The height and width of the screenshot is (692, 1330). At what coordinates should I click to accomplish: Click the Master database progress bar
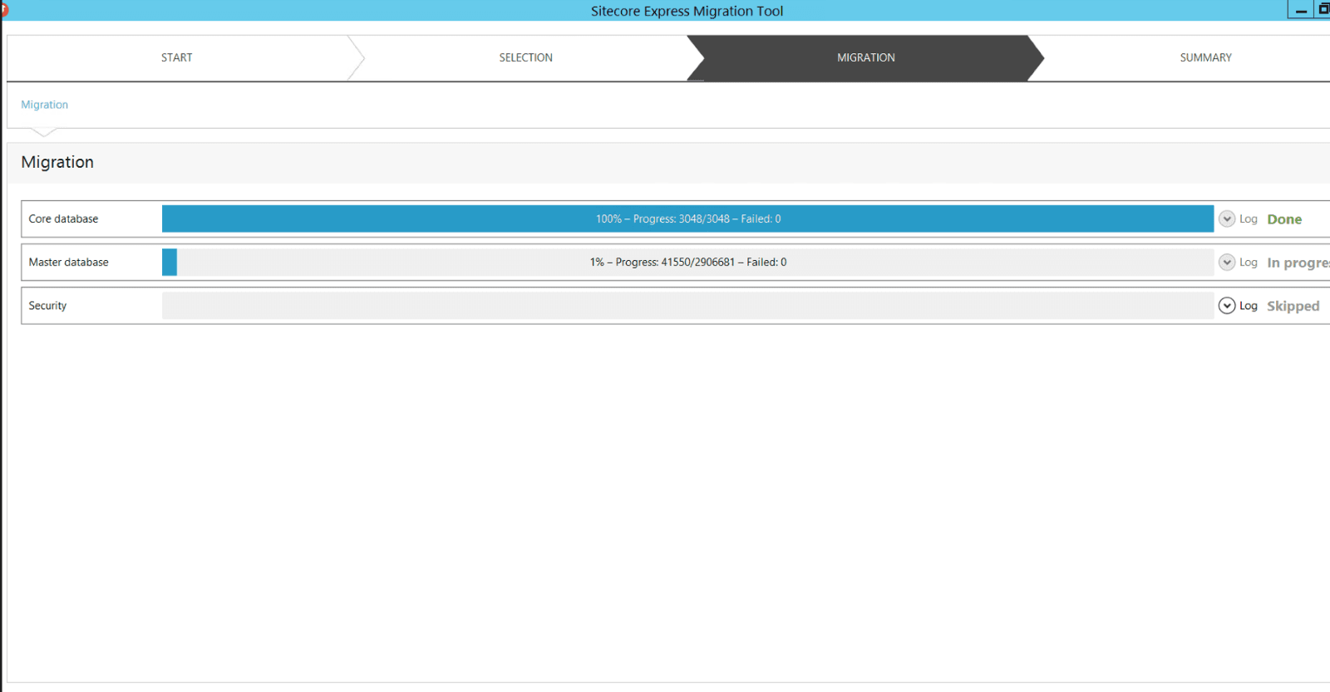687,263
